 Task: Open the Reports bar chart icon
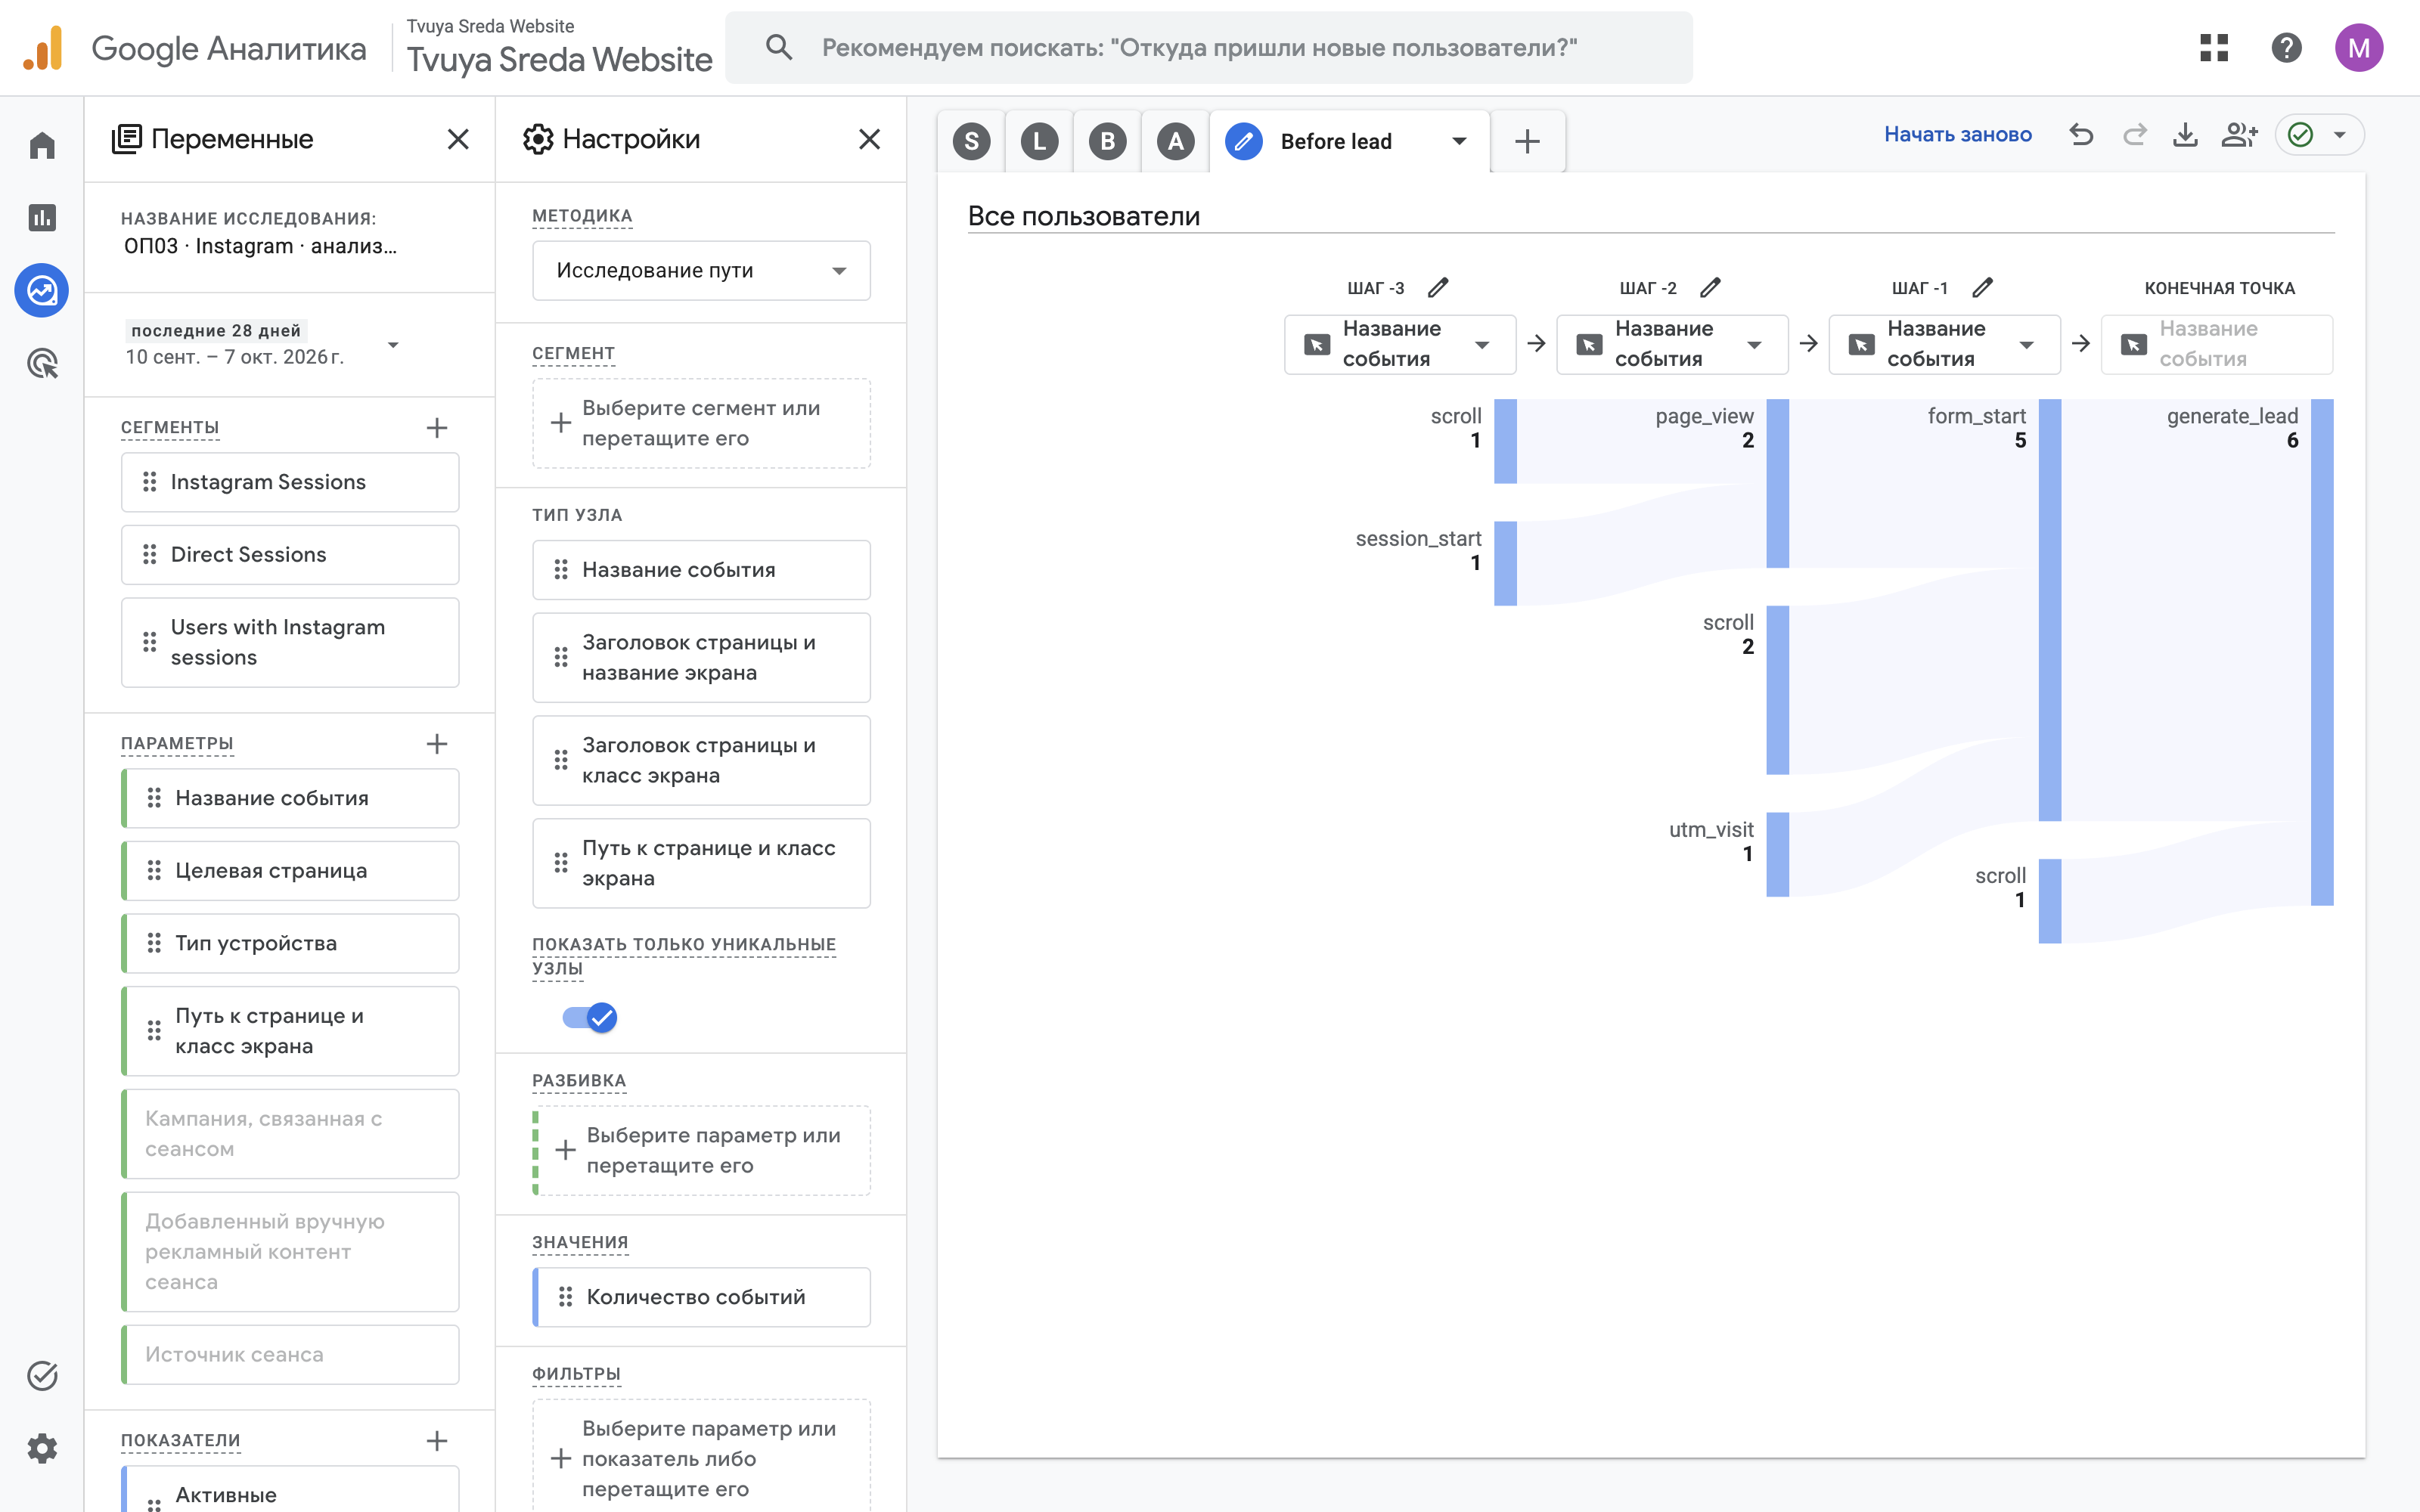coord(42,218)
